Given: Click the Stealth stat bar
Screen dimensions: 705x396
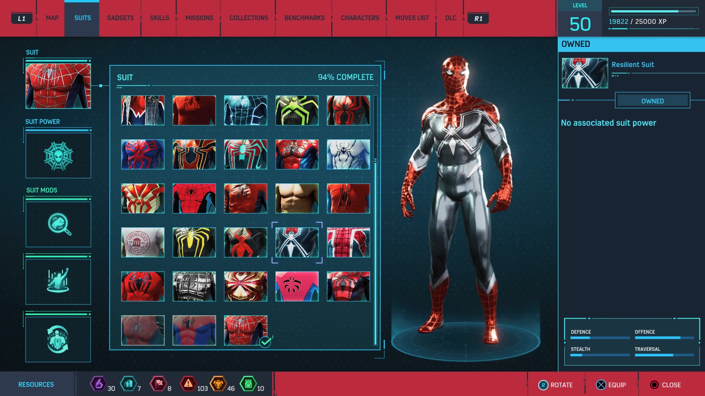Looking at the screenshot, I should [600, 355].
